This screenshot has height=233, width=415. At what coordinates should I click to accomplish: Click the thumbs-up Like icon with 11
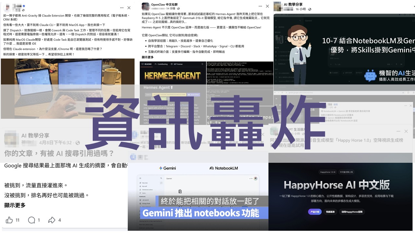click(9, 220)
